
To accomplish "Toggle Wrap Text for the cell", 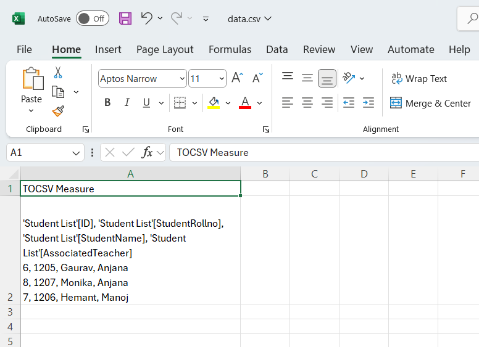I will pos(419,78).
